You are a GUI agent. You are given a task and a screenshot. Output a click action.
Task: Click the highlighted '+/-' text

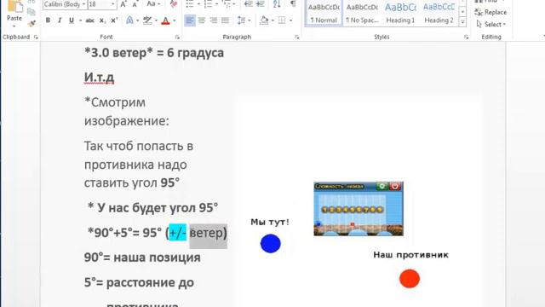click(178, 233)
